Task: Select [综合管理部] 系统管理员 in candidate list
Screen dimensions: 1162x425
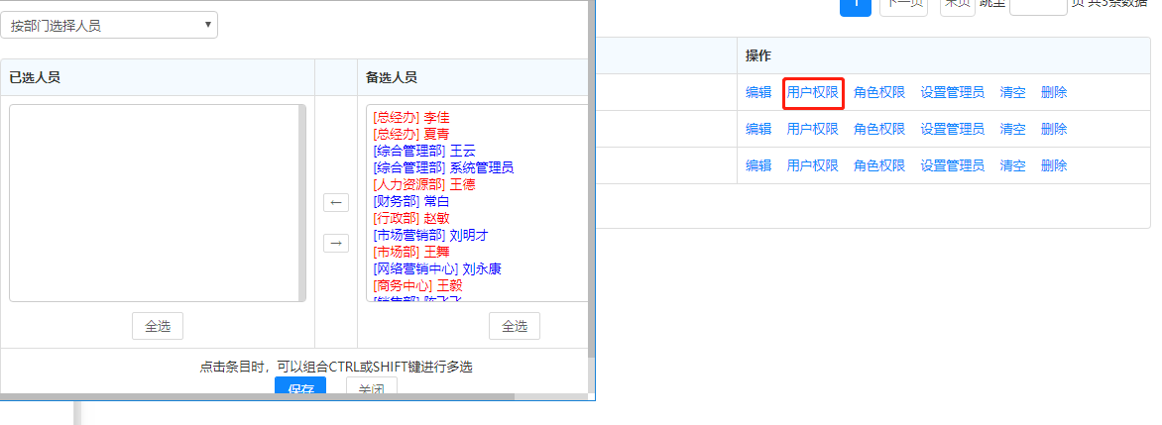Action: [x=443, y=167]
